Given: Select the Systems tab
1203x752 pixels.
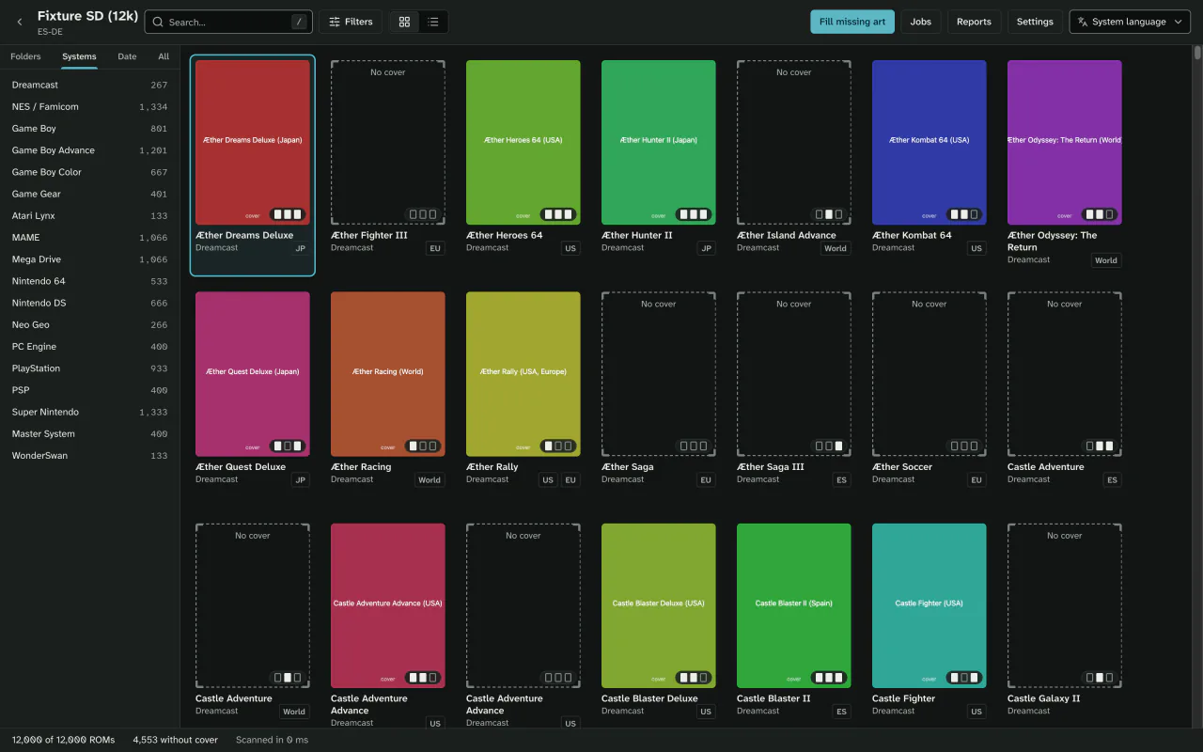Looking at the screenshot, I should point(79,56).
